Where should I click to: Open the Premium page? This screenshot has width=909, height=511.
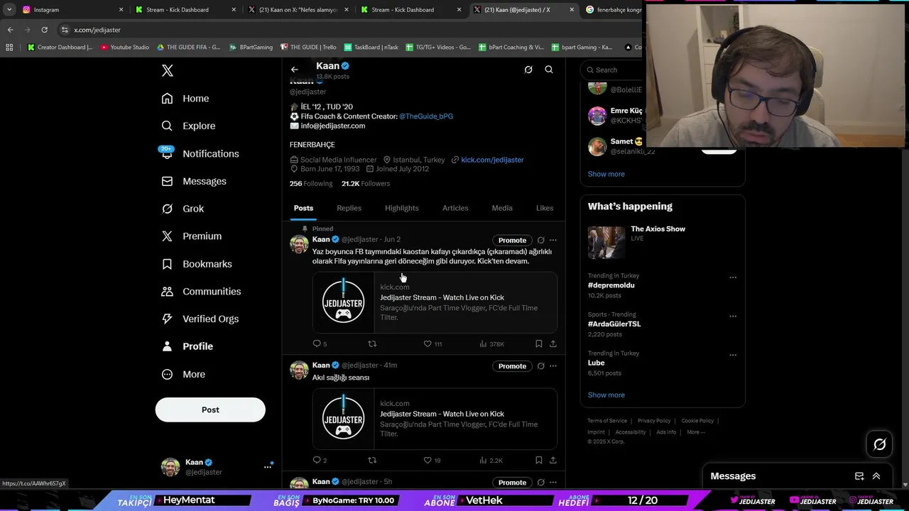(192, 236)
